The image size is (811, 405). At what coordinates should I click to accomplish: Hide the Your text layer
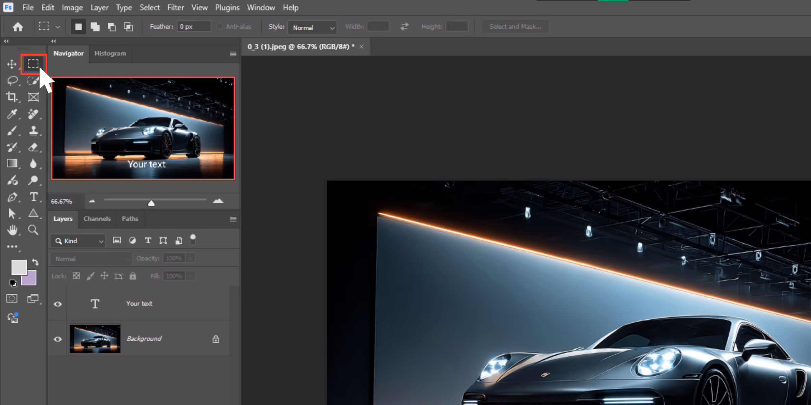pos(58,304)
